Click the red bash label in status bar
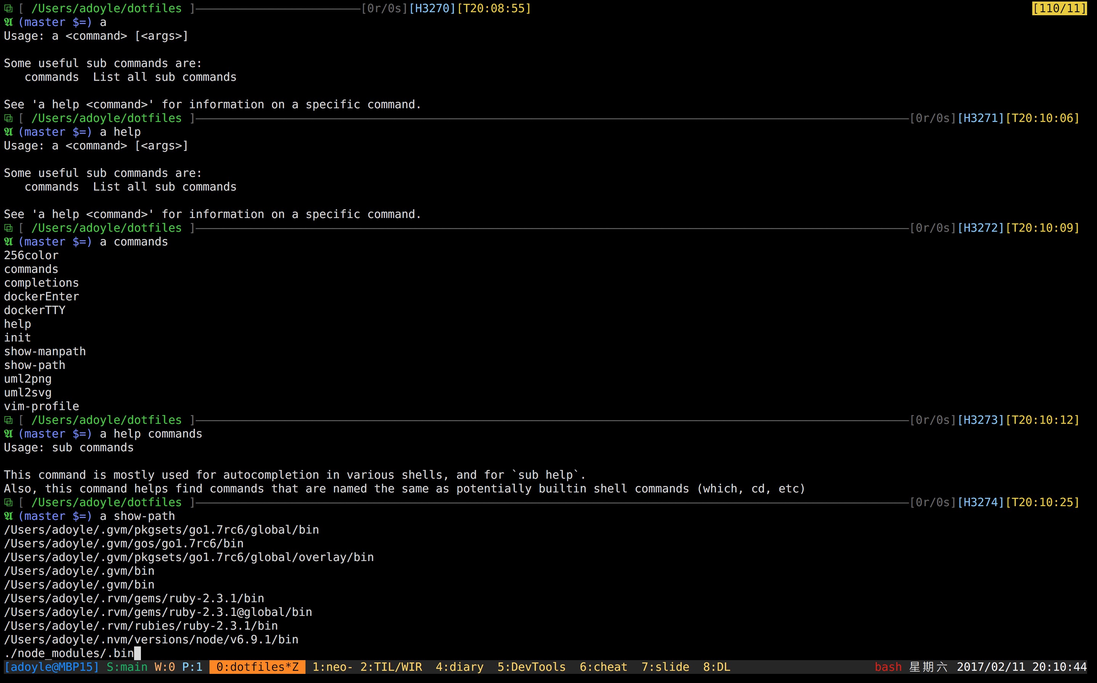1097x683 pixels. tap(888, 667)
